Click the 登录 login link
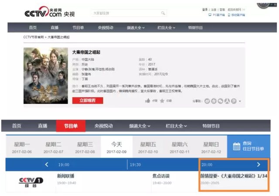This screenshot has width=279, height=196. pos(205,10)
